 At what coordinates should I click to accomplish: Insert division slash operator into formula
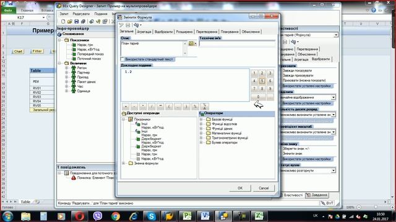tap(152, 107)
